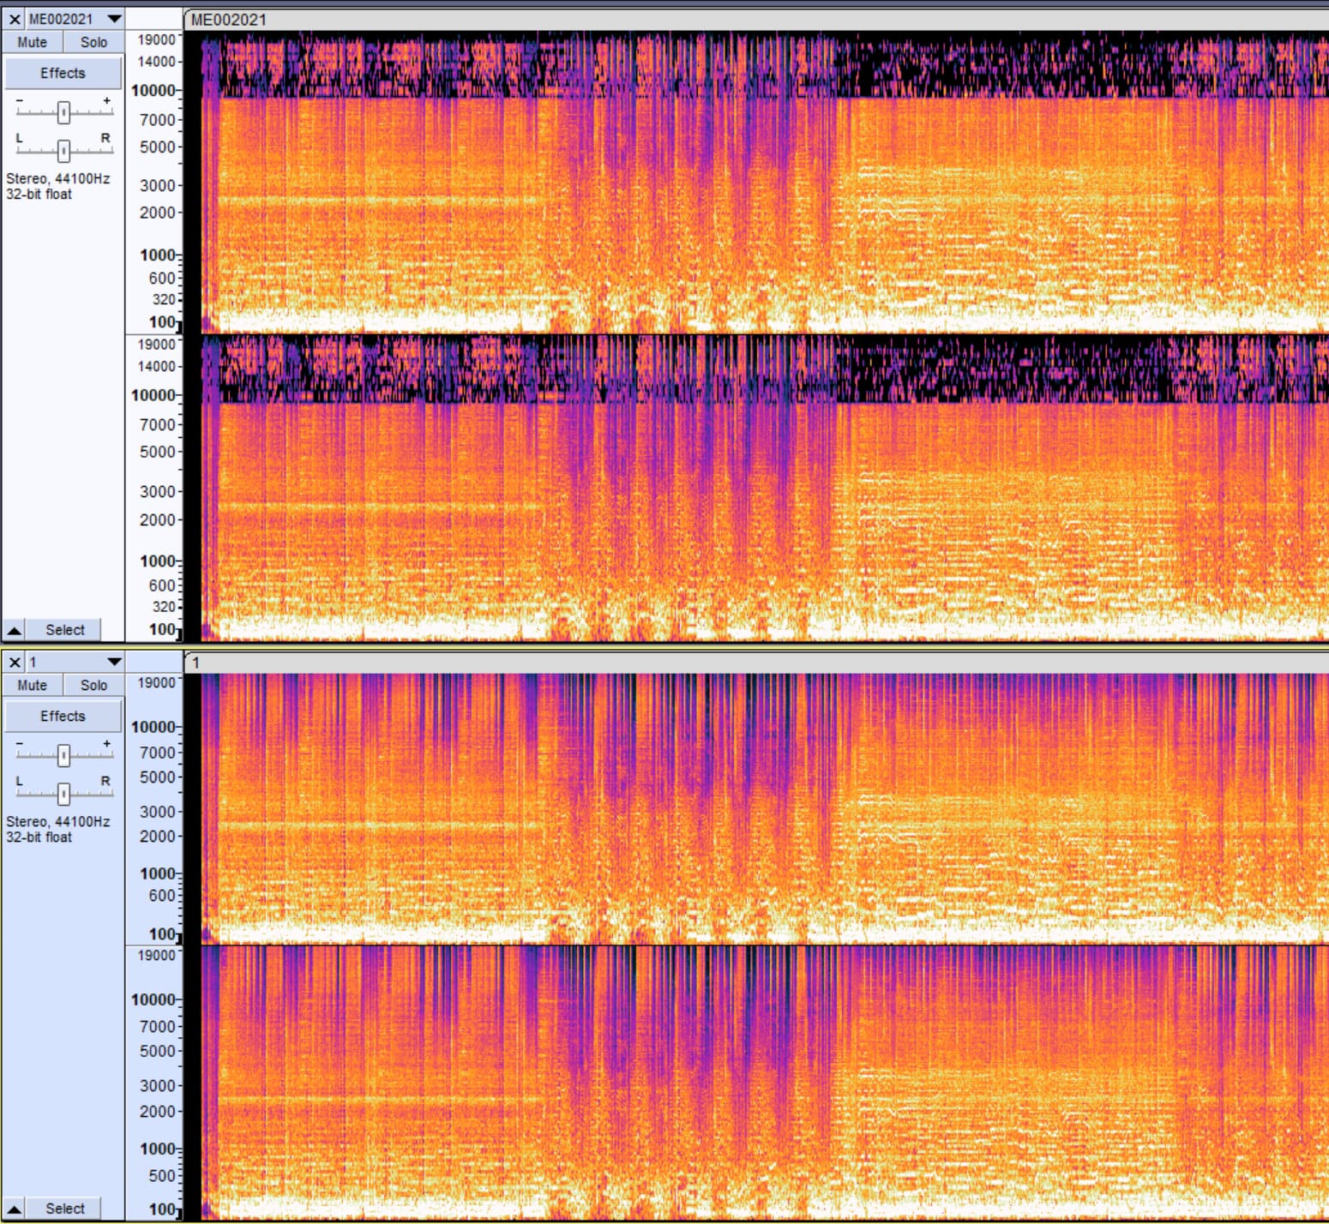Close track 1 using its X icon
Image resolution: width=1329 pixels, height=1224 pixels.
(15, 662)
